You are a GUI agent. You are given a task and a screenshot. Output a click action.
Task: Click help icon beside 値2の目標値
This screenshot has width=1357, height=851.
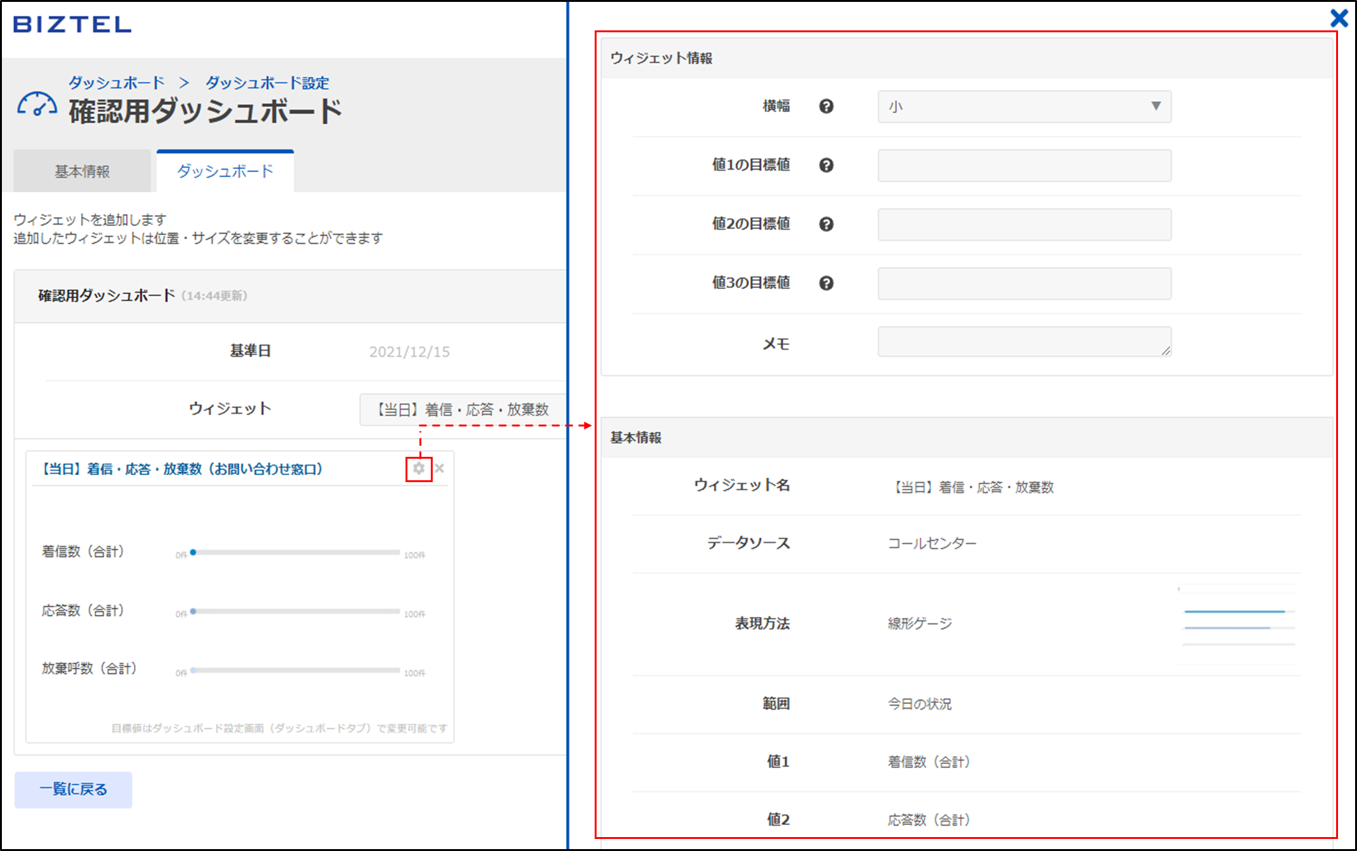(x=826, y=224)
